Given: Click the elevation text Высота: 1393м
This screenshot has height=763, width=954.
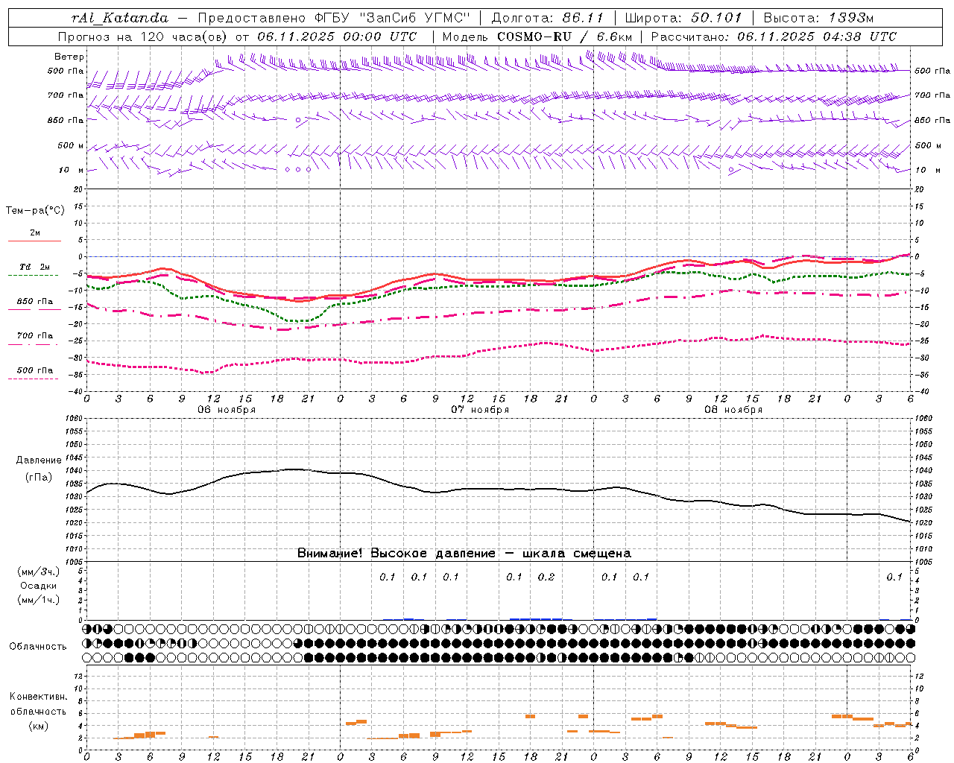Looking at the screenshot, I should (x=818, y=18).
